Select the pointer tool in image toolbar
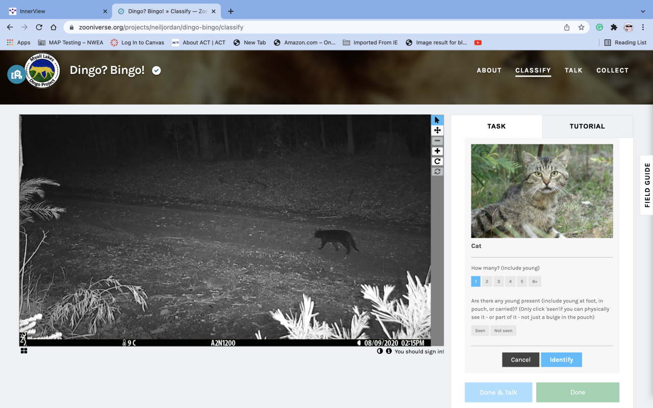 [437, 120]
